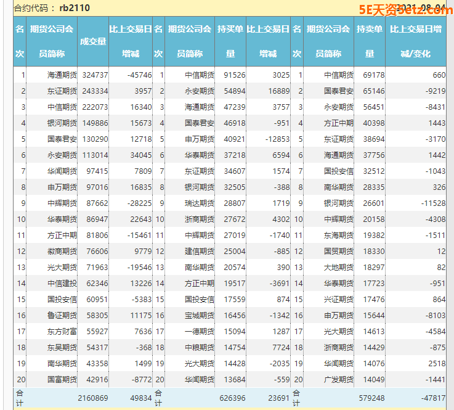Click long position change 16889
The image size is (454, 410).
279,91
